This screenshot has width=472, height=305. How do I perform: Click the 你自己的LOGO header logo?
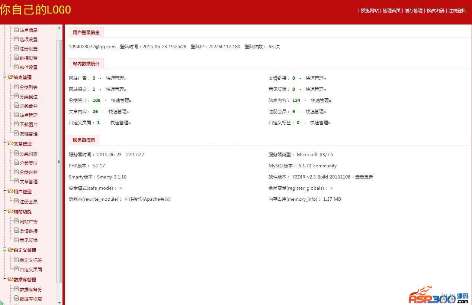36,10
